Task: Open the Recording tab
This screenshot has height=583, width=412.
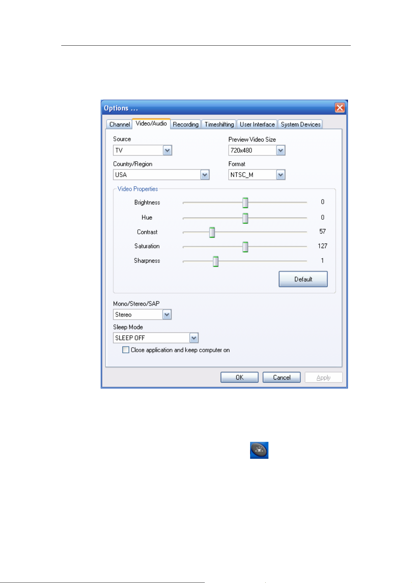Action: [186, 125]
